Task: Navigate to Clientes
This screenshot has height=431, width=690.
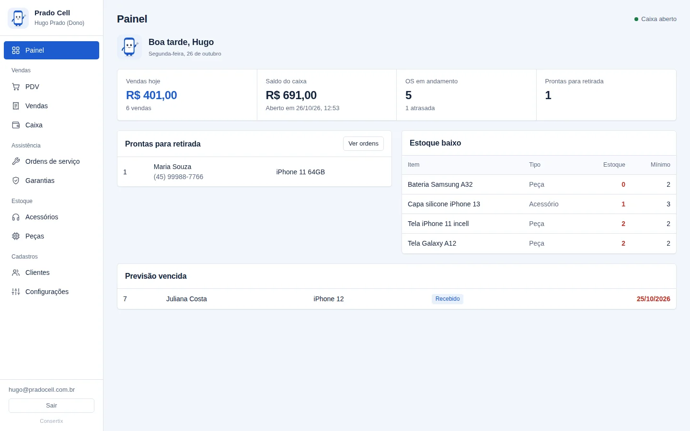Action: point(51,272)
